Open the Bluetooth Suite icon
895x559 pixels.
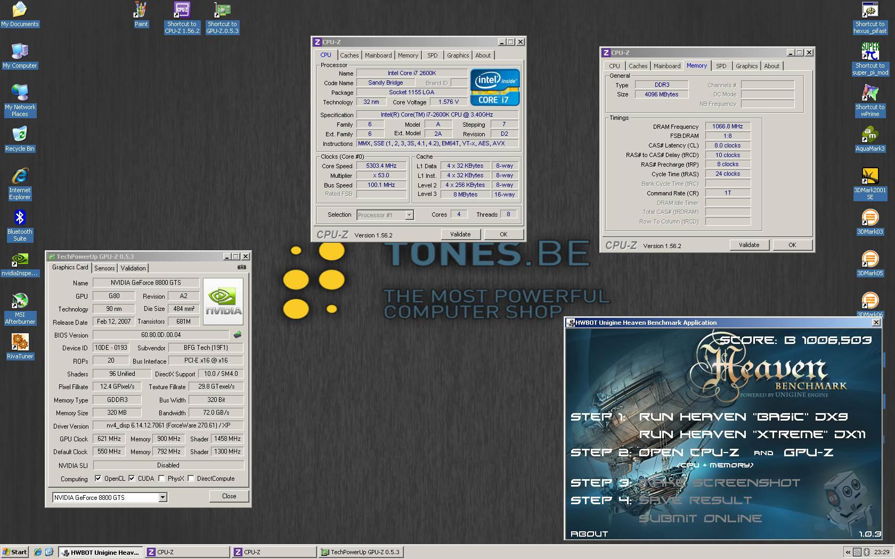pos(20,225)
